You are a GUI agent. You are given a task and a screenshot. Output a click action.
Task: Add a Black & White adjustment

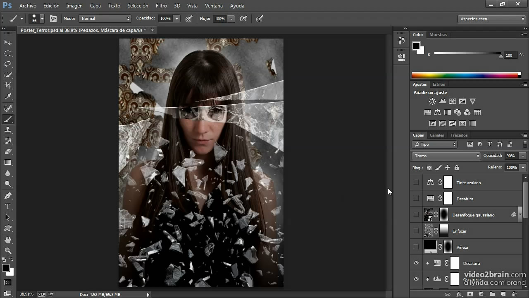(x=447, y=112)
